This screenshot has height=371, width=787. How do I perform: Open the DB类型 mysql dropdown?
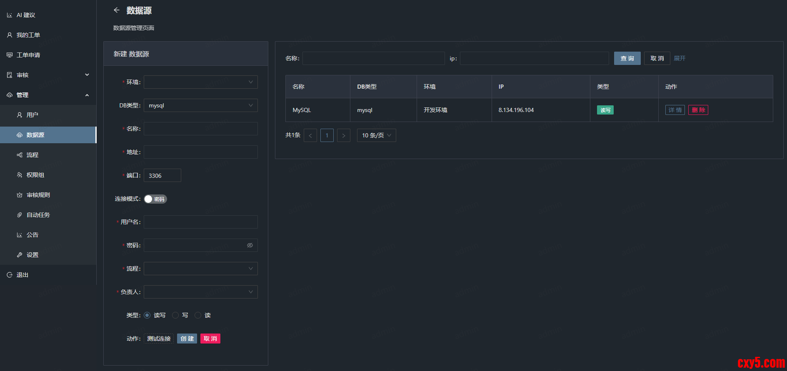coord(200,105)
